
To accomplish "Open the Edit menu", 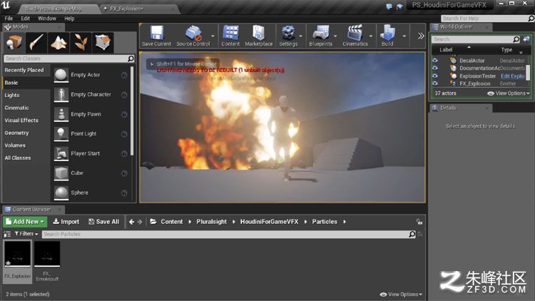I will pos(26,19).
